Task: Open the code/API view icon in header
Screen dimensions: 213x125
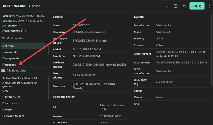Action: pyautogui.click(x=167, y=6)
